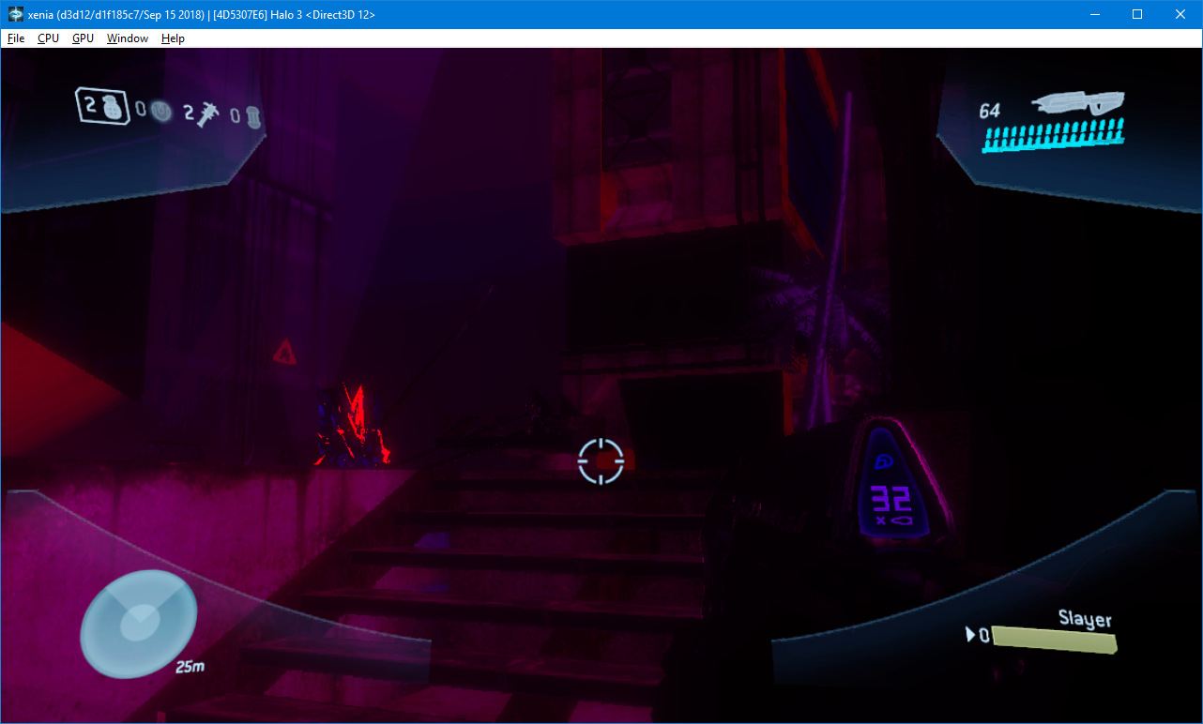Click the 25m radar range label
This screenshot has height=724, width=1203.
[x=190, y=667]
